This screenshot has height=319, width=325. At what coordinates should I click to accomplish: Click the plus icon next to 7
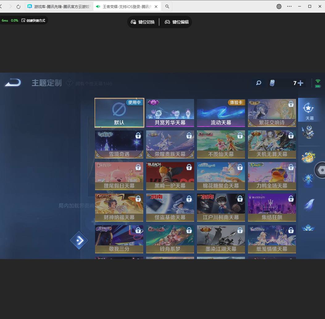pos(300,83)
